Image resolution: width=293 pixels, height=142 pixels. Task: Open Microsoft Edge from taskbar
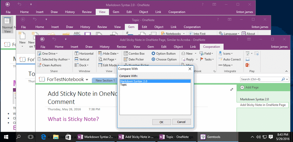pos(43,137)
